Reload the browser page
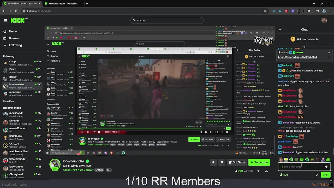 click(16, 11)
